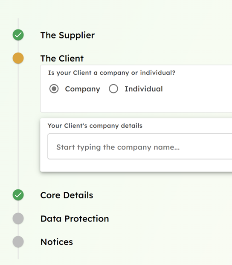Collapse The Client section heading
The width and height of the screenshot is (232, 265).
pyautogui.click(x=62, y=59)
